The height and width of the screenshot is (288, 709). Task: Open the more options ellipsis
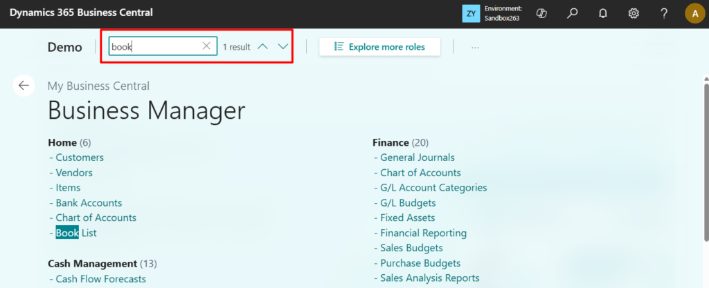[475, 47]
